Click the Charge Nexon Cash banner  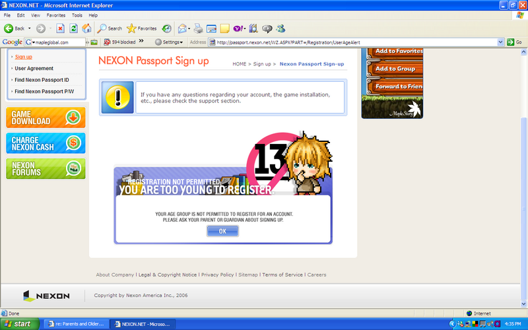tap(46, 143)
